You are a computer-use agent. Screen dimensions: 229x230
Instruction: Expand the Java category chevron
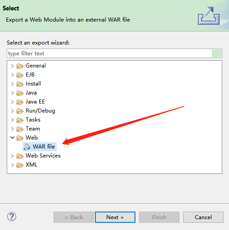point(13,93)
